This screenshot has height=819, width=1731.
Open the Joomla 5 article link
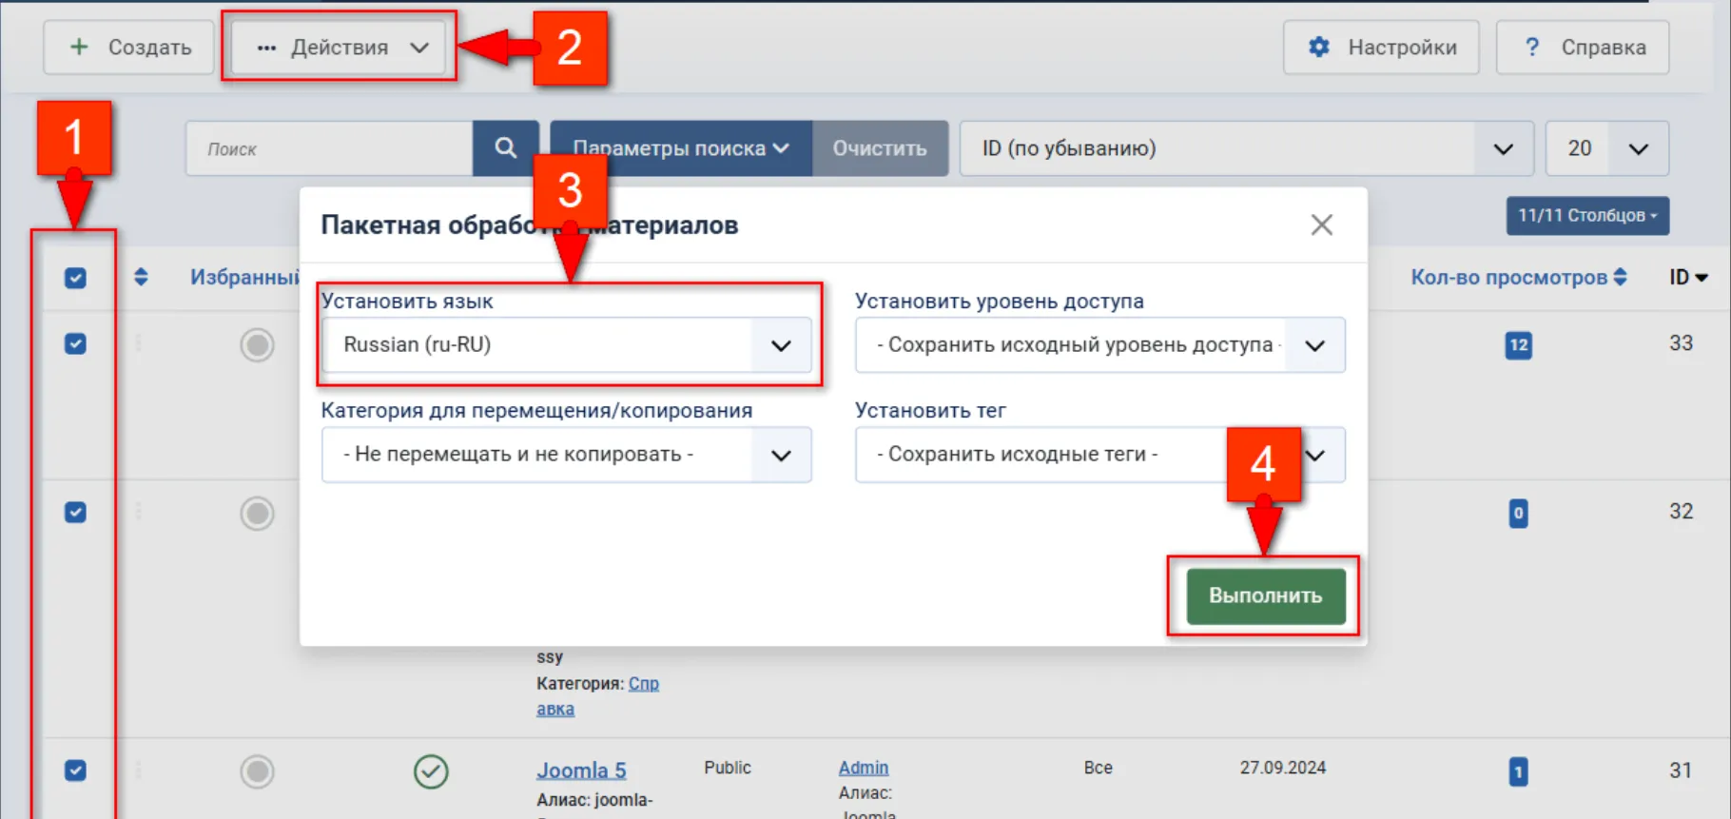(580, 770)
